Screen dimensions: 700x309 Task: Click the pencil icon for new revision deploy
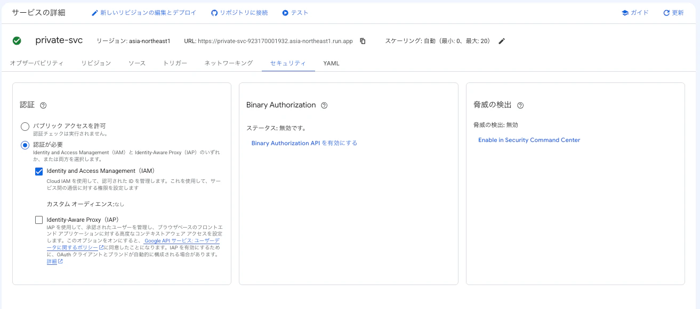(95, 13)
